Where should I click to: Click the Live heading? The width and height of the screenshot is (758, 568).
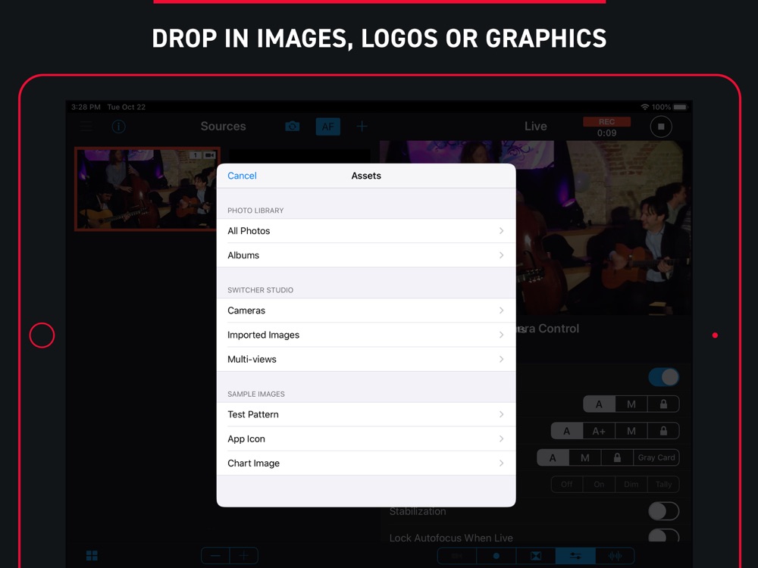pyautogui.click(x=536, y=126)
